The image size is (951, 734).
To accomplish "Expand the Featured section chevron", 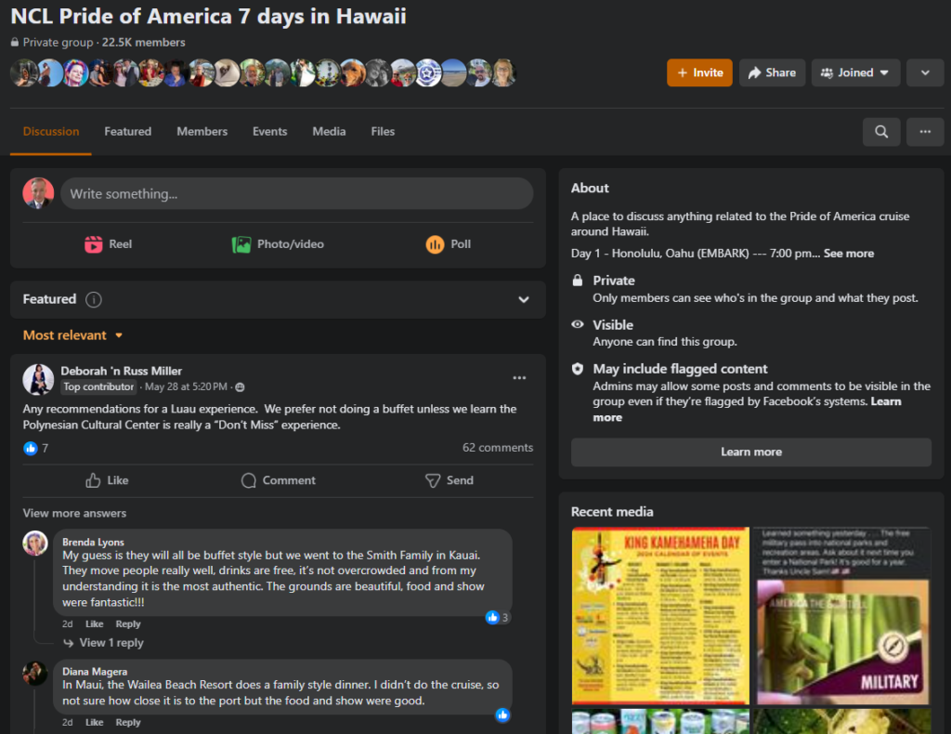I will 524,300.
